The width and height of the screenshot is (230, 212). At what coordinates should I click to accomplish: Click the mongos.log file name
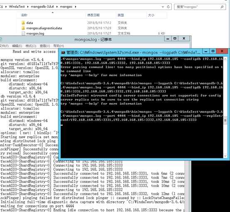coord(35,34)
